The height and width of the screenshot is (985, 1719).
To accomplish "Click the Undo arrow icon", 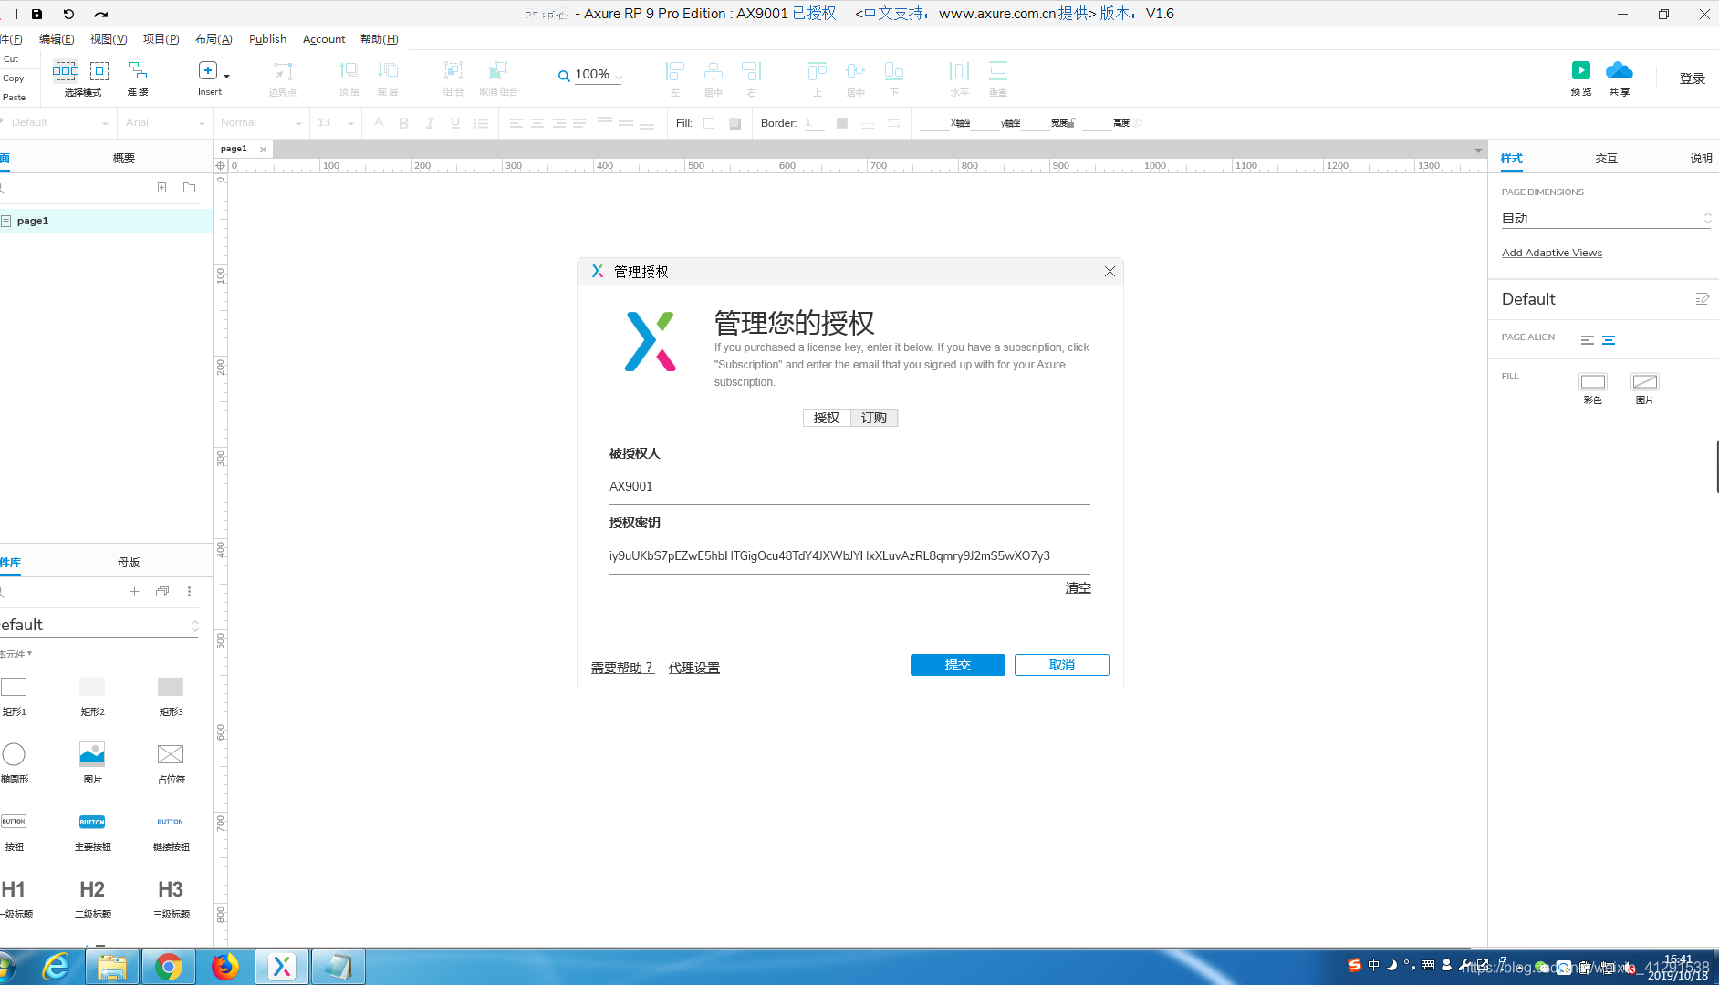I will tap(68, 14).
